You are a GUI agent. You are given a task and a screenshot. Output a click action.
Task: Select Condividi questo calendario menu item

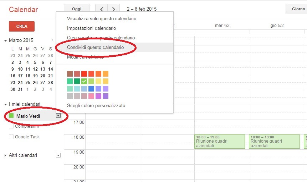coord(95,47)
